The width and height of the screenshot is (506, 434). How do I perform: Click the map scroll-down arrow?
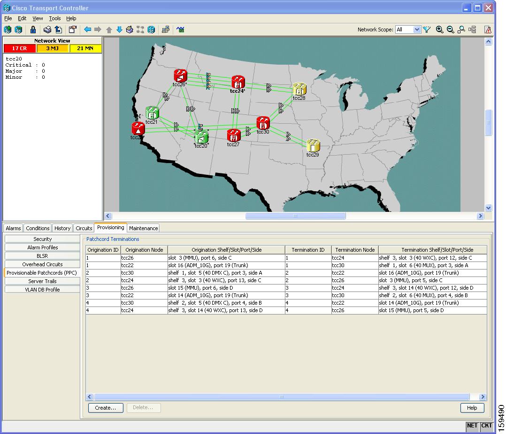point(488,208)
